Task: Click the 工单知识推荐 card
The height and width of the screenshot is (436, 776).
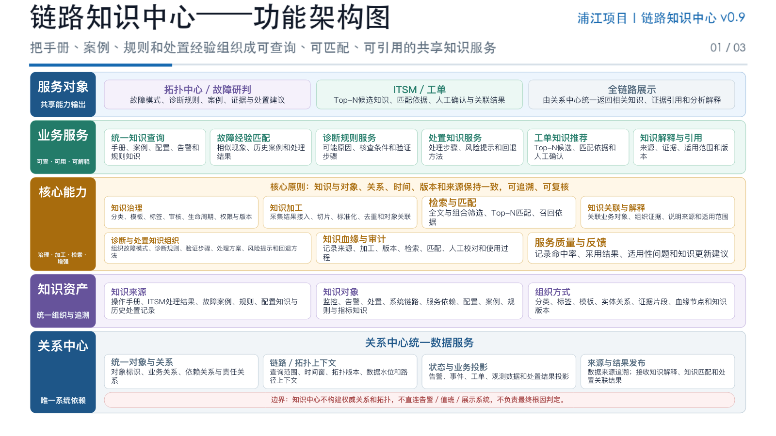Action: 578,147
